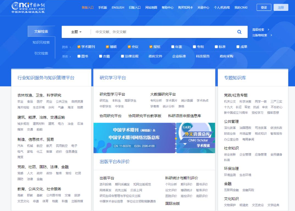Uncheck the 报纸 checkbox
This screenshot has width=295, height=211.
coord(151,47)
